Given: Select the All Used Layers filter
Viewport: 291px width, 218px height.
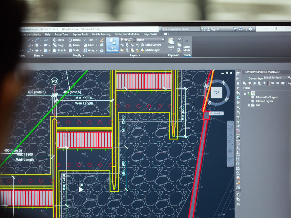Looking at the screenshot, I should [264, 101].
